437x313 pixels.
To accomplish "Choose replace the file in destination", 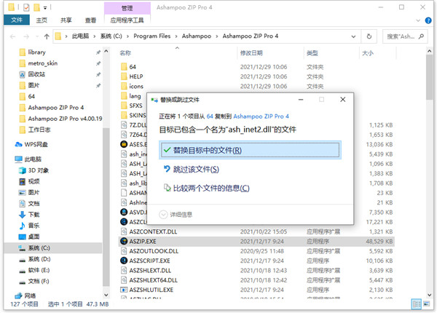I will point(250,150).
